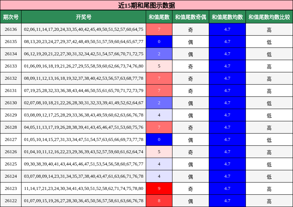Click draw numbers starting 01,07,09,15 for 26122

pyautogui.click(x=83, y=201)
